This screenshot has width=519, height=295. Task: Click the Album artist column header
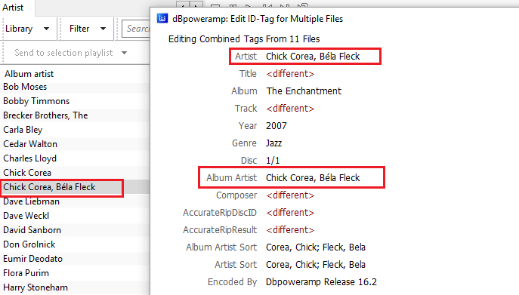(29, 74)
